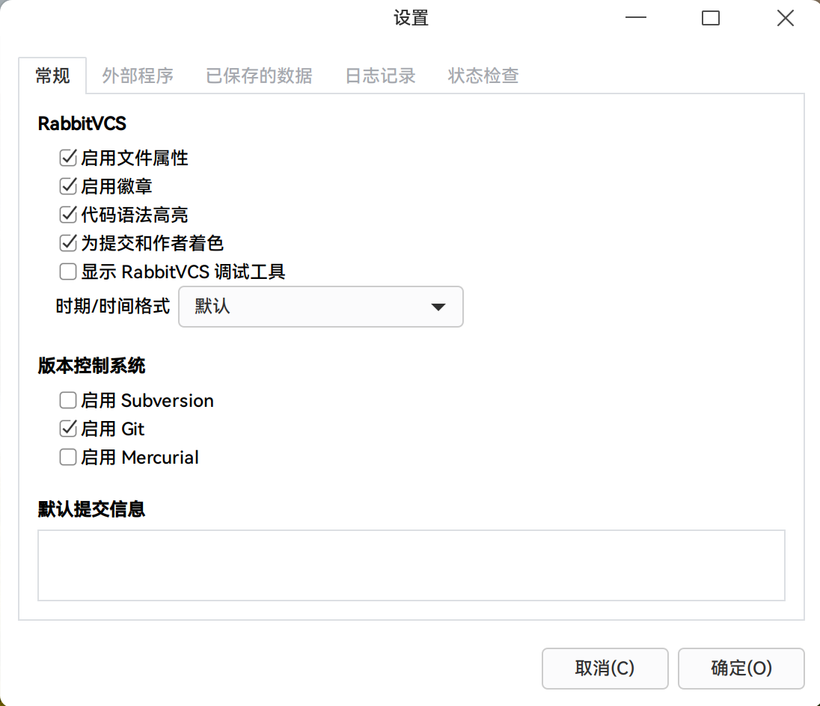This screenshot has width=820, height=706.
Task: Open the 状态检查 tab
Action: 483,76
